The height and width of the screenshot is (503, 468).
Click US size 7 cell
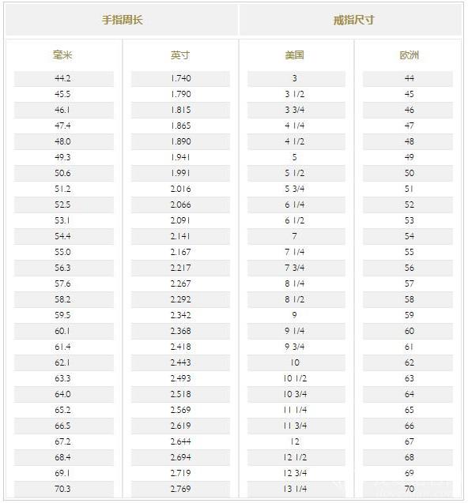(x=296, y=236)
